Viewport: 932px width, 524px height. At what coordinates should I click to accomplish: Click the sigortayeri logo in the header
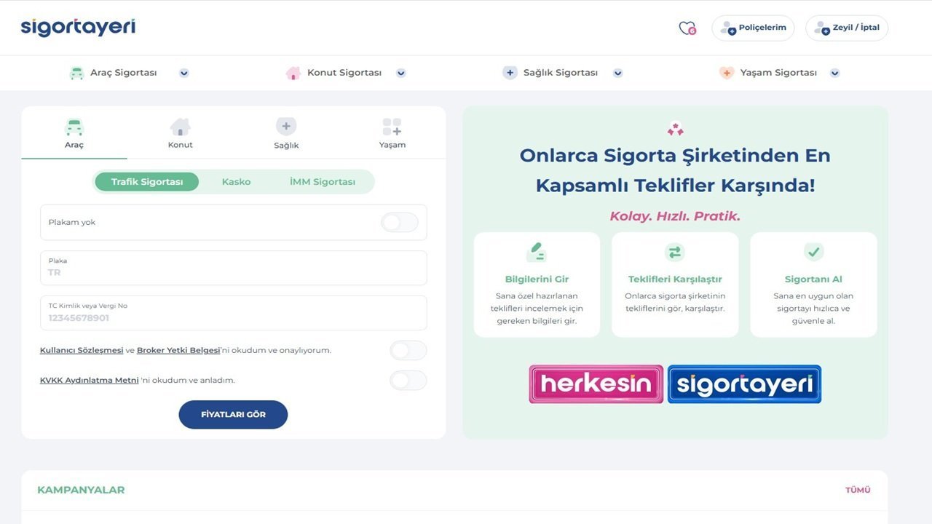coord(78,28)
